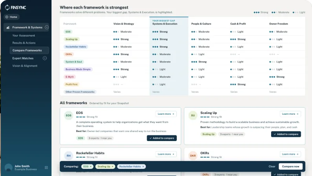Click the Scaling Up tag in table
This screenshot has width=312, height=176.
click(72, 39)
